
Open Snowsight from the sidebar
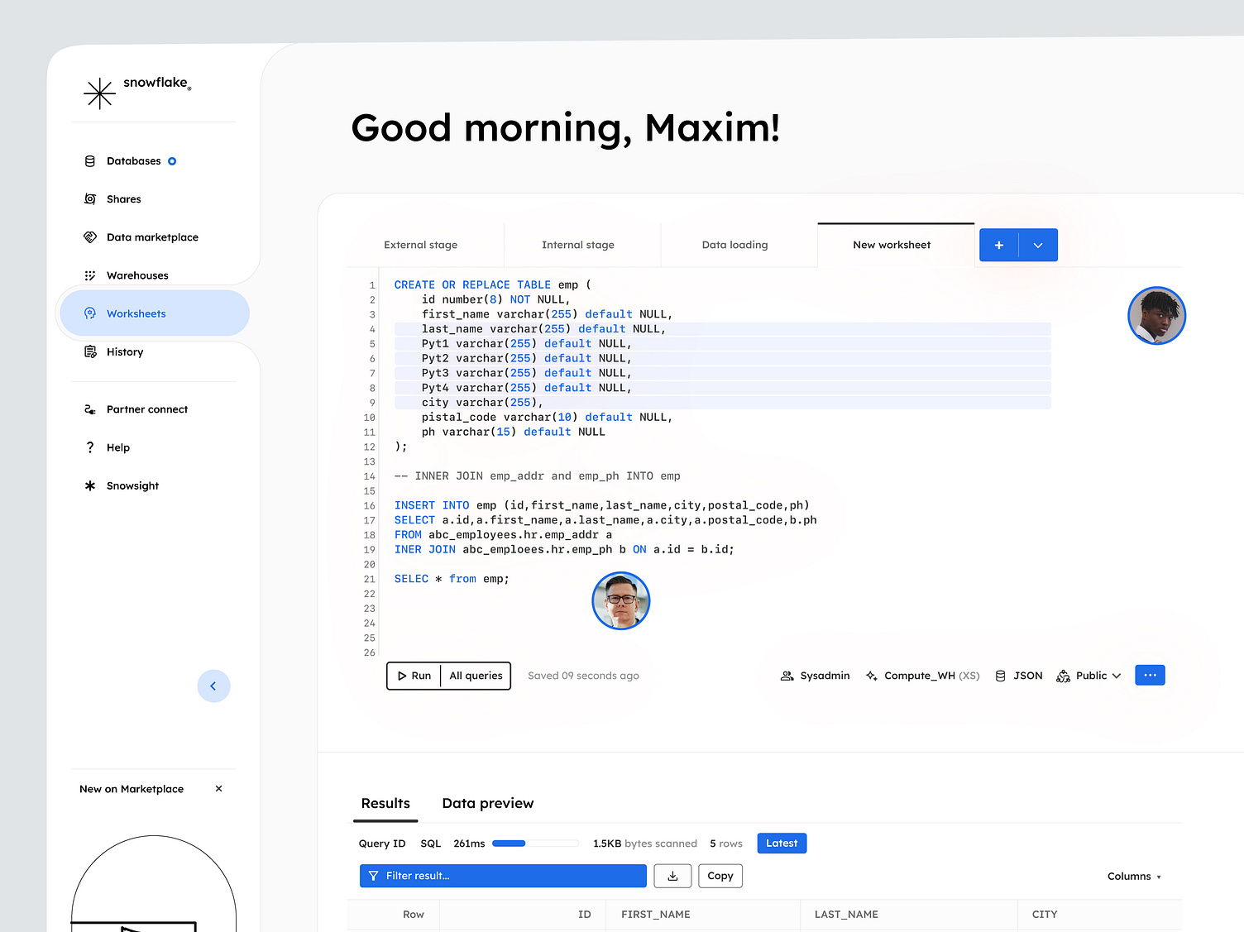coord(90,485)
